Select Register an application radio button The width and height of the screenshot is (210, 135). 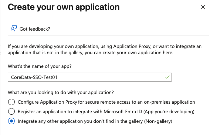(11, 111)
